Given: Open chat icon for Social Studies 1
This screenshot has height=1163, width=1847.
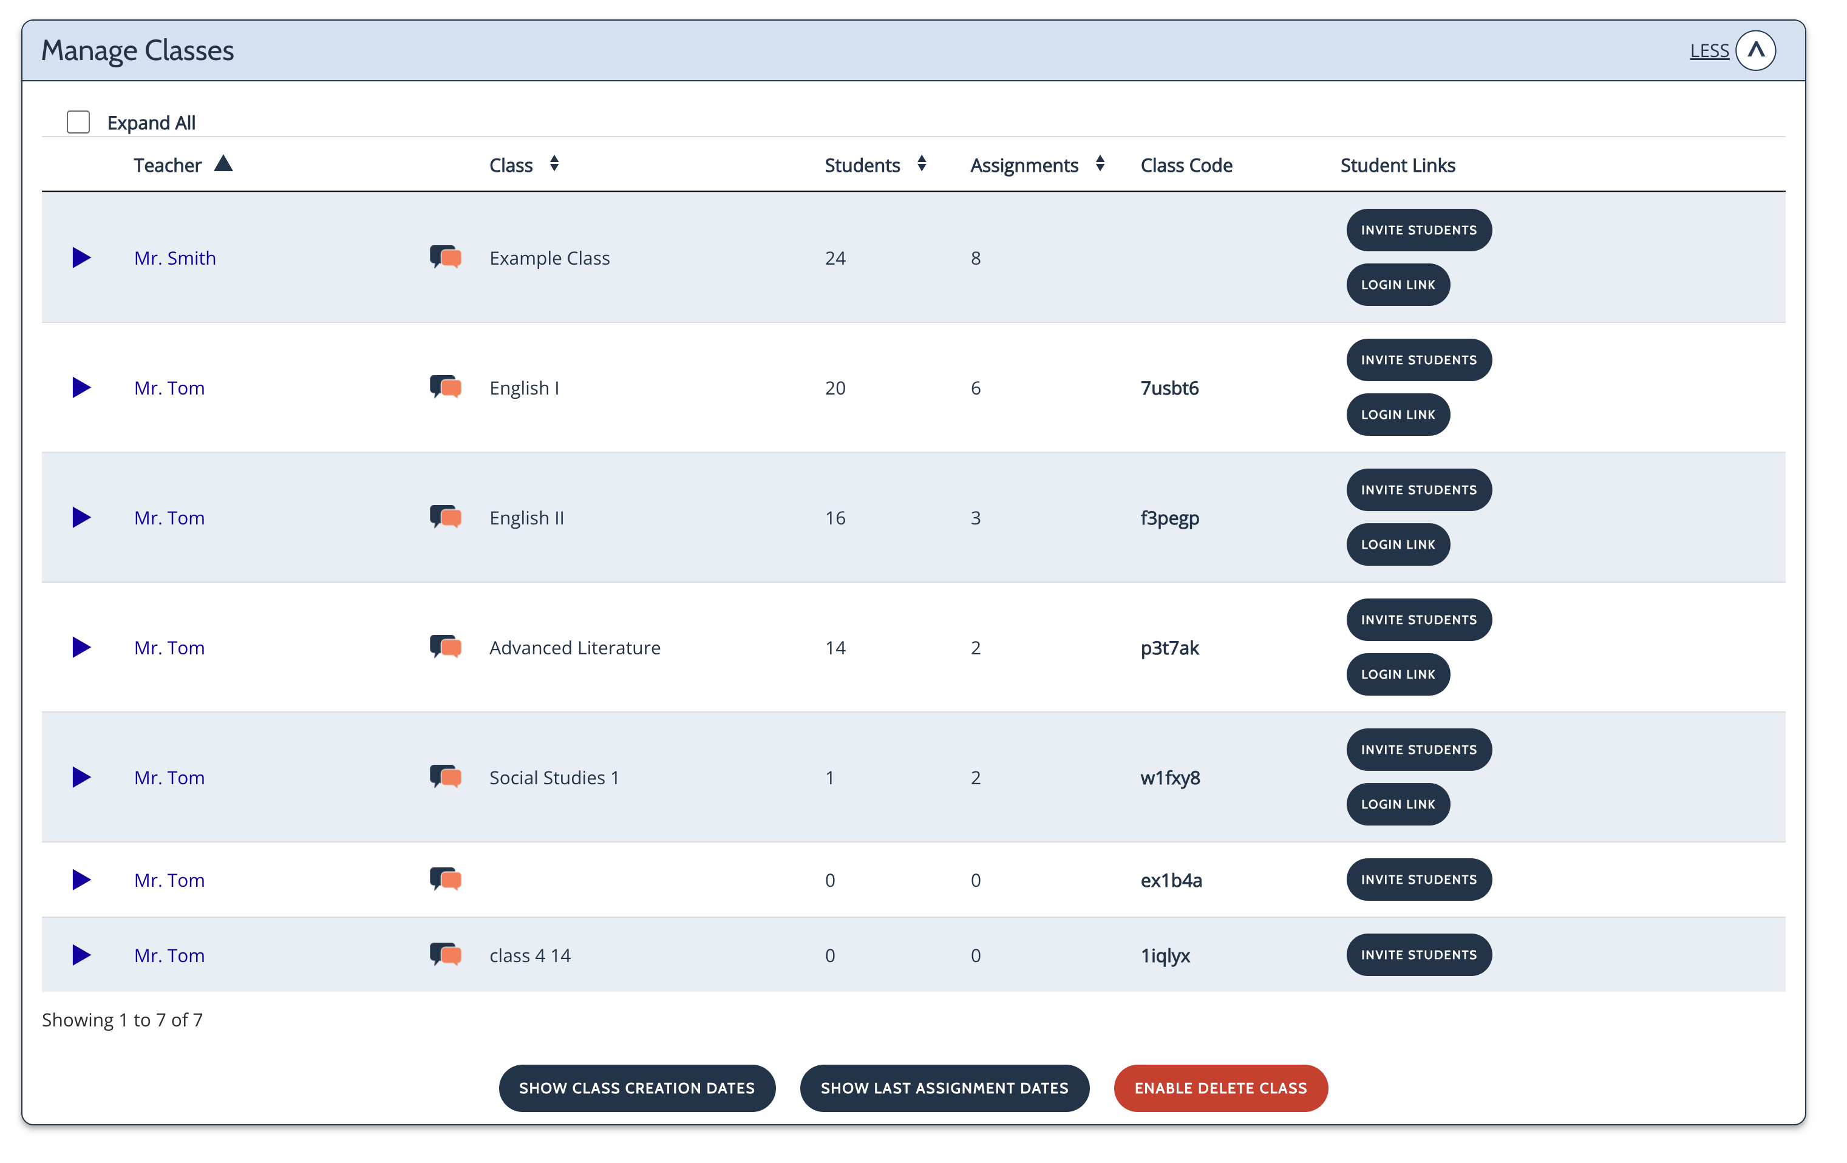Looking at the screenshot, I should pos(445,776).
